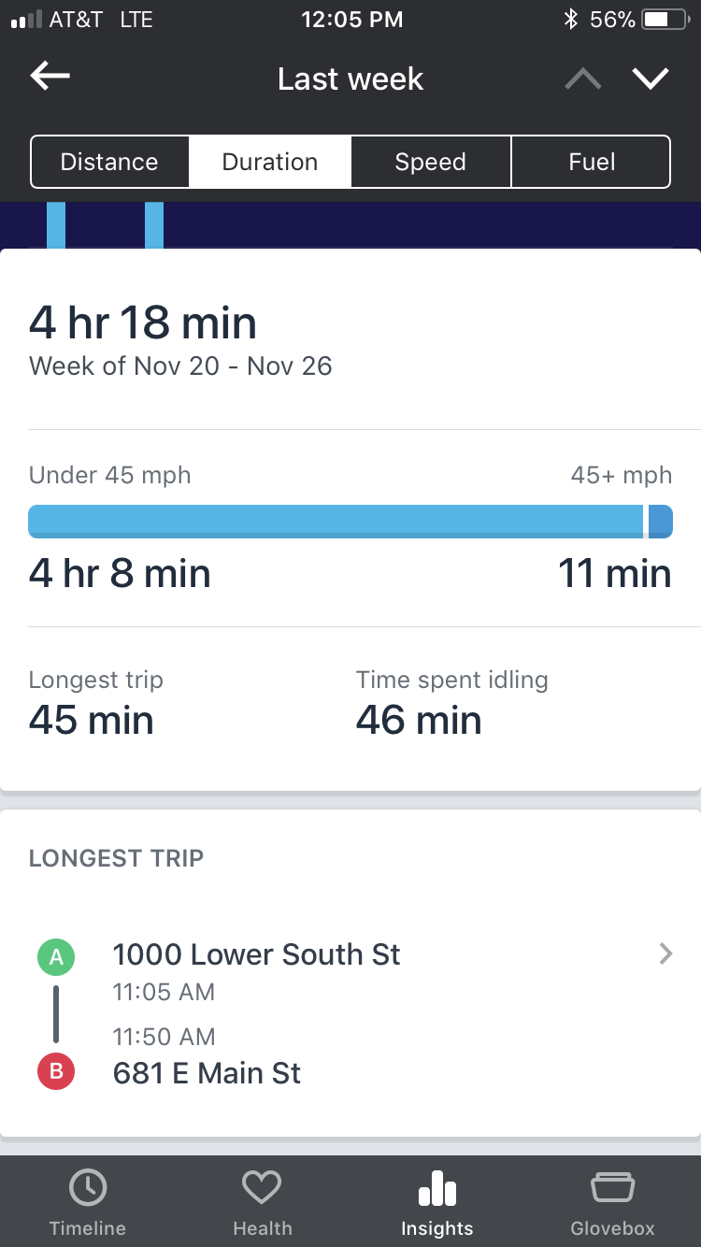Tap the first blue chart bar
The height and width of the screenshot is (1247, 701).
[56, 225]
